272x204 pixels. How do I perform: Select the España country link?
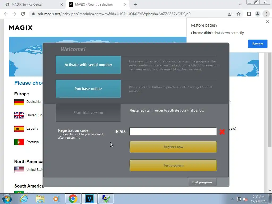tap(32, 128)
